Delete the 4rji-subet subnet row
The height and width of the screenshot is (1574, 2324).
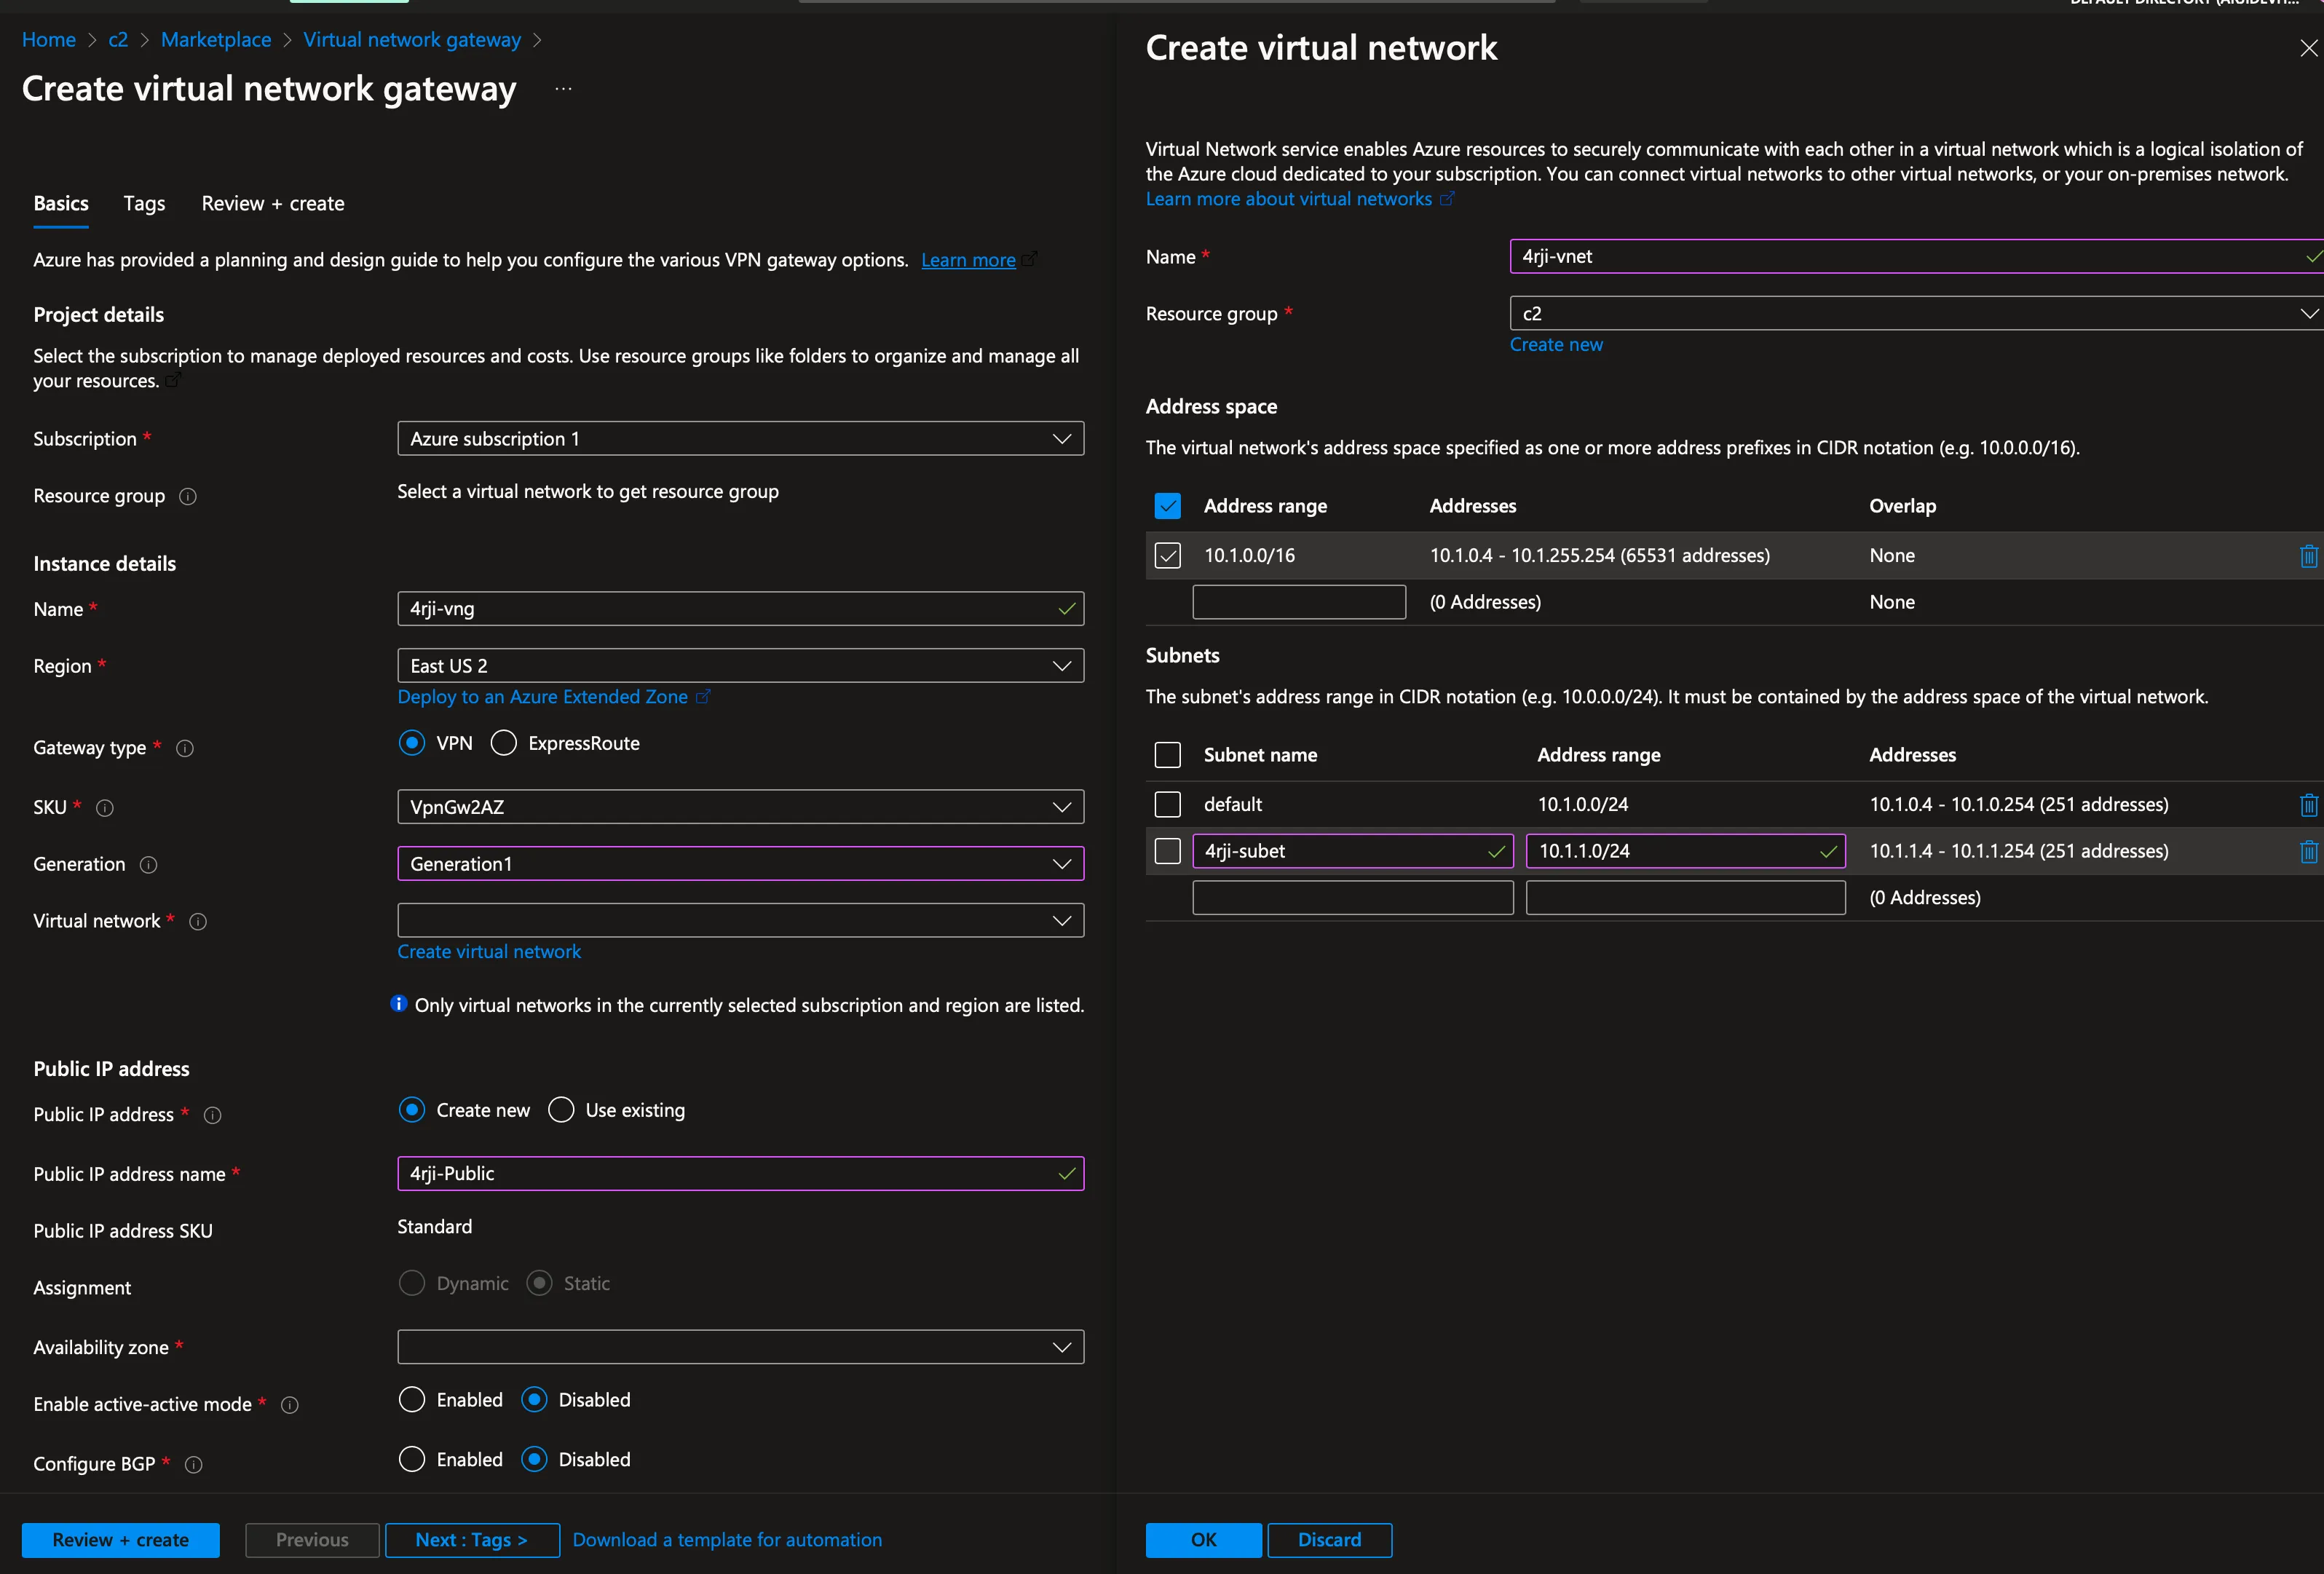(2309, 851)
